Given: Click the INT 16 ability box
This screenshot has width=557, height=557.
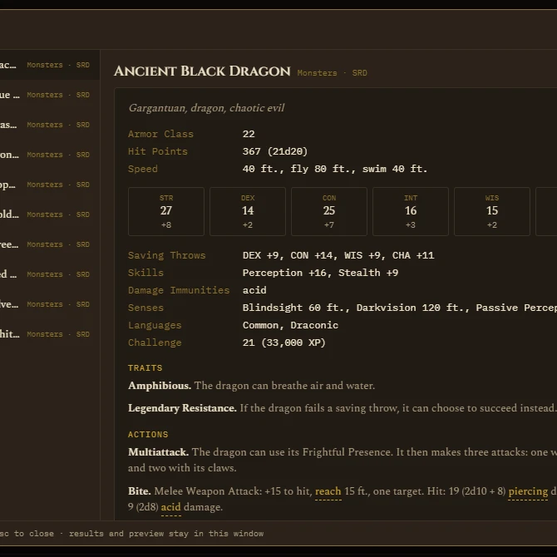Looking at the screenshot, I should tap(411, 211).
